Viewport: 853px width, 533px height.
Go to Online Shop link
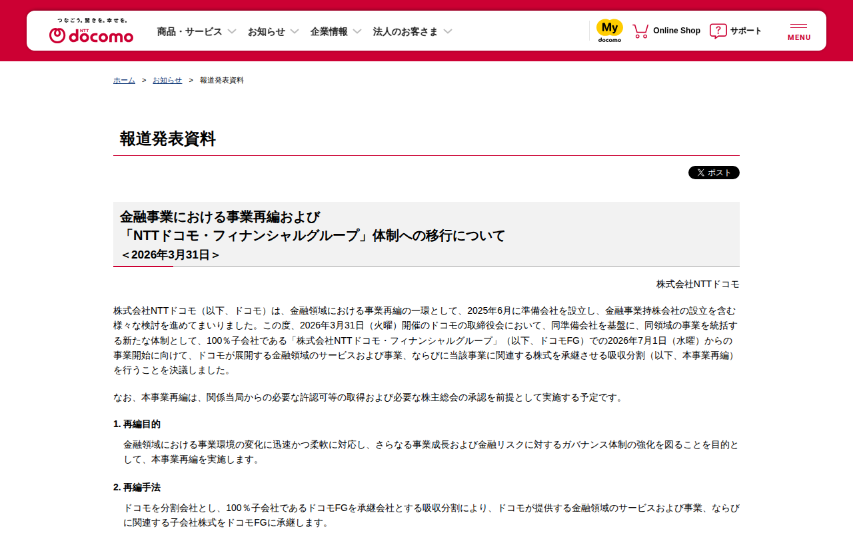(676, 31)
